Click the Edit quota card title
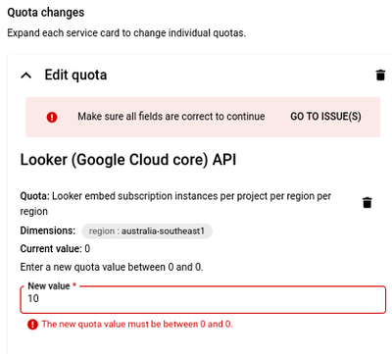 (x=75, y=75)
